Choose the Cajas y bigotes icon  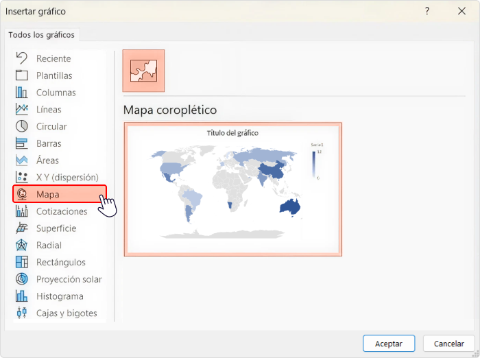[x=22, y=313]
